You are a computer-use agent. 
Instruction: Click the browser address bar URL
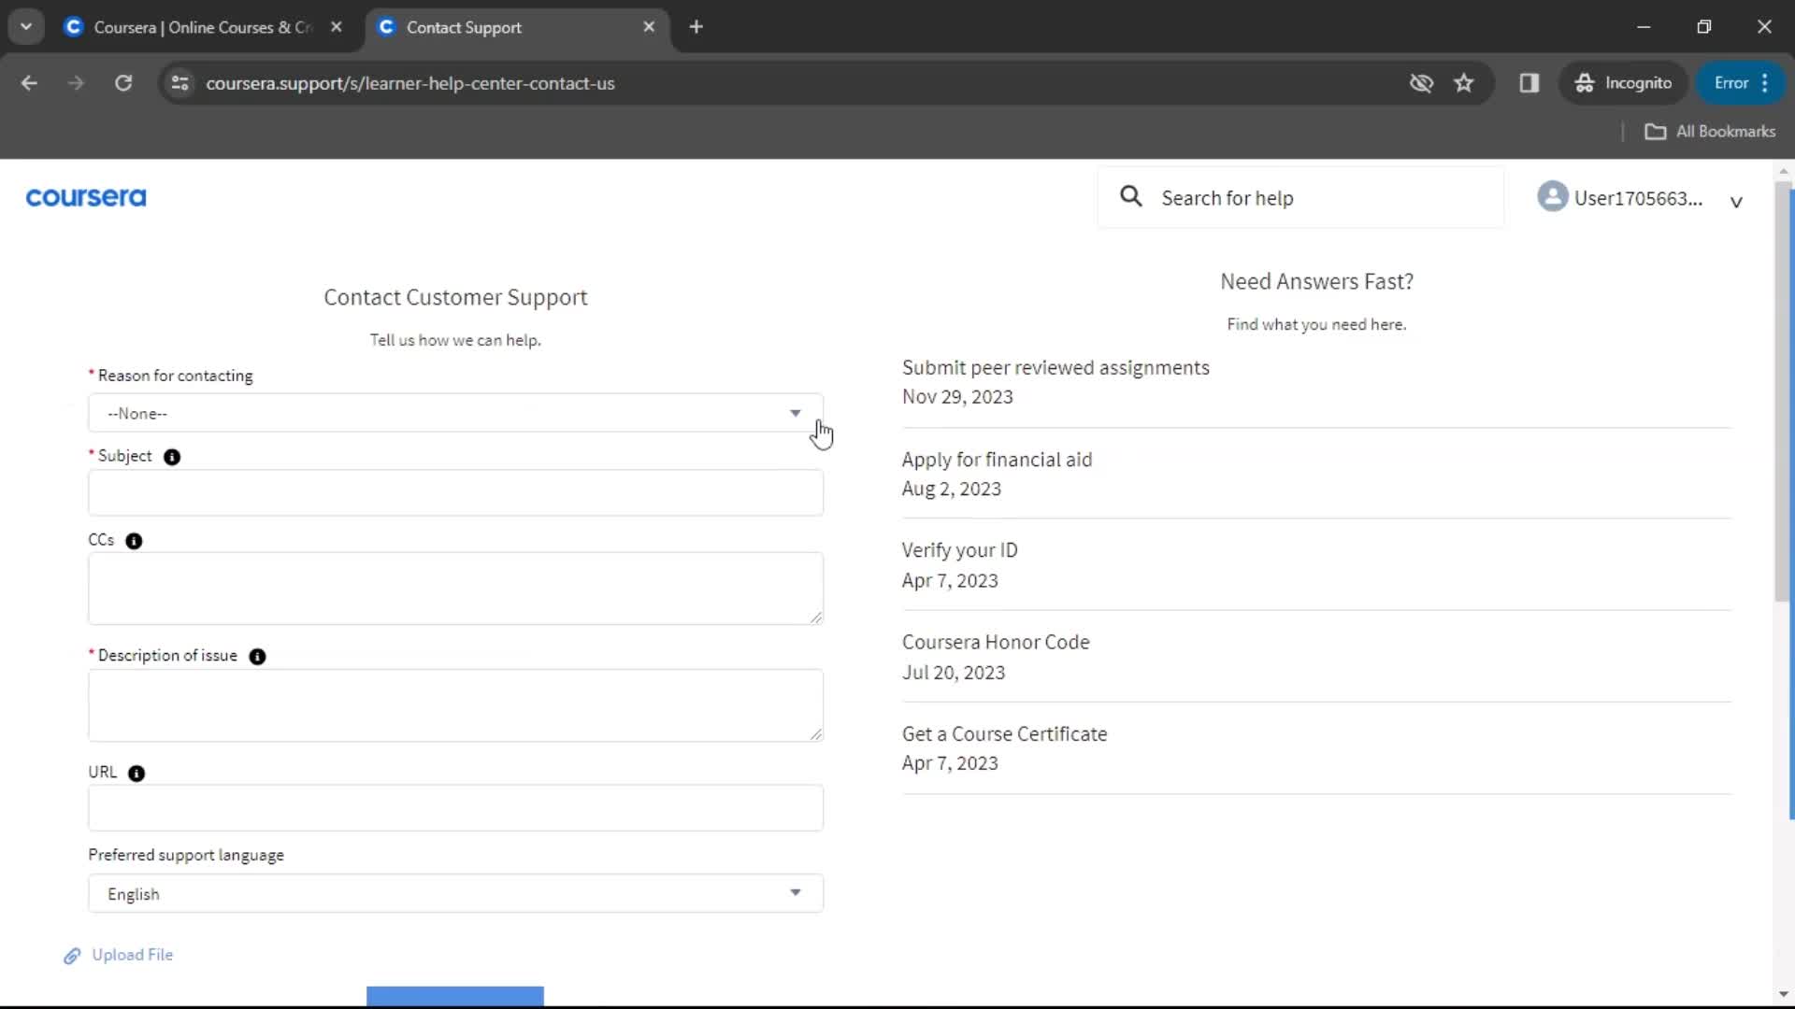point(410,83)
